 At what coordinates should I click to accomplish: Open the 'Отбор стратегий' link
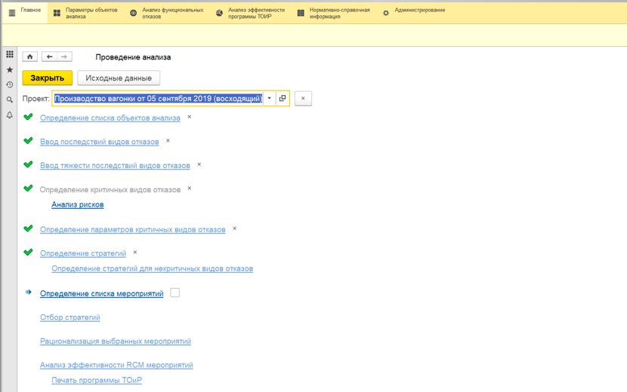click(70, 317)
